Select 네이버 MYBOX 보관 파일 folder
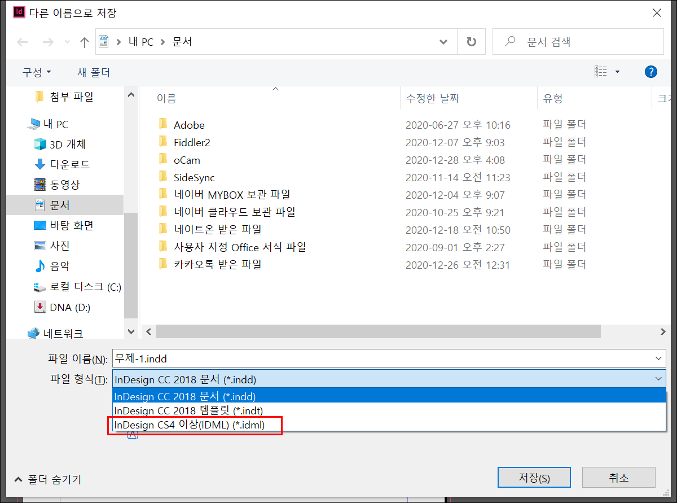The width and height of the screenshot is (677, 503). pos(232,195)
